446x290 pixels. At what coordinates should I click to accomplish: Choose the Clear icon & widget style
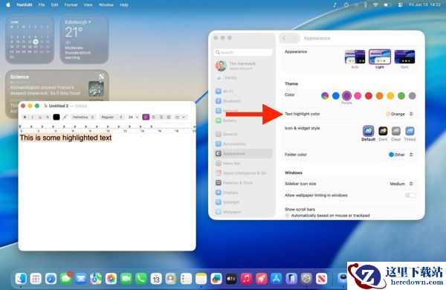pyautogui.click(x=396, y=134)
